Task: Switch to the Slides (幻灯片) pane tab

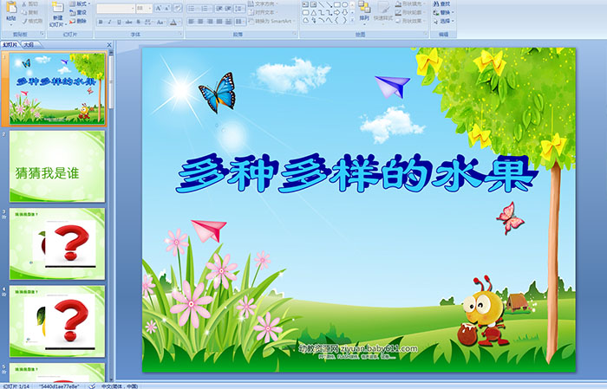Action: [x=10, y=45]
